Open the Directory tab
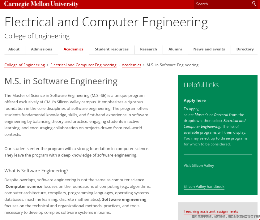The height and width of the screenshot is (220, 260). [245, 49]
